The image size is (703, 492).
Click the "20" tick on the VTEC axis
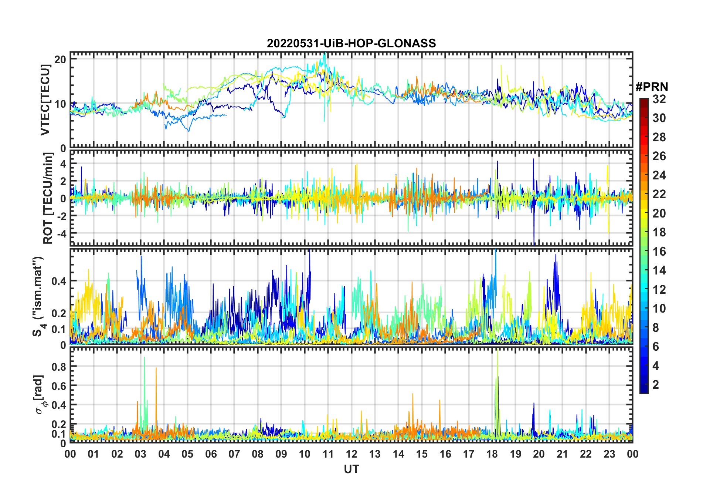click(61, 60)
